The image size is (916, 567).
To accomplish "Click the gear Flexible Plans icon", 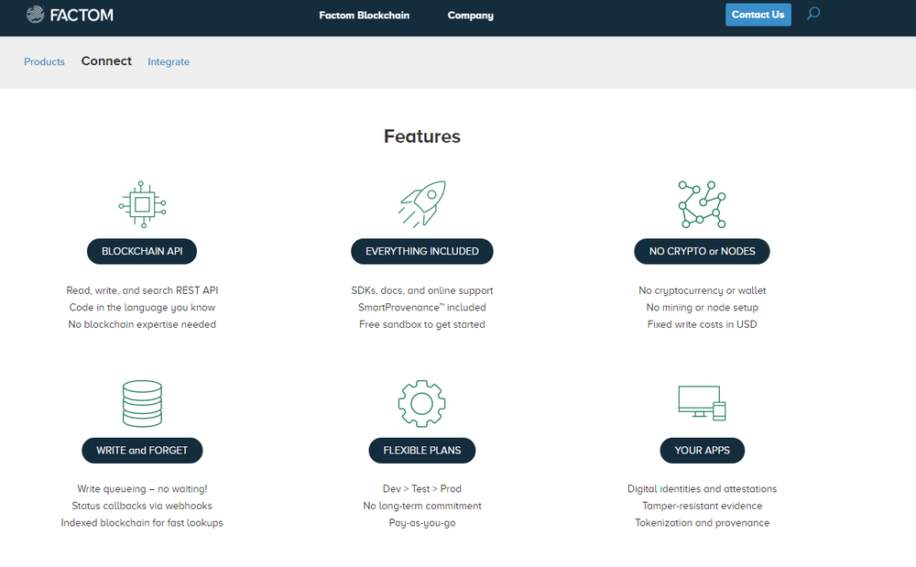I will point(421,404).
